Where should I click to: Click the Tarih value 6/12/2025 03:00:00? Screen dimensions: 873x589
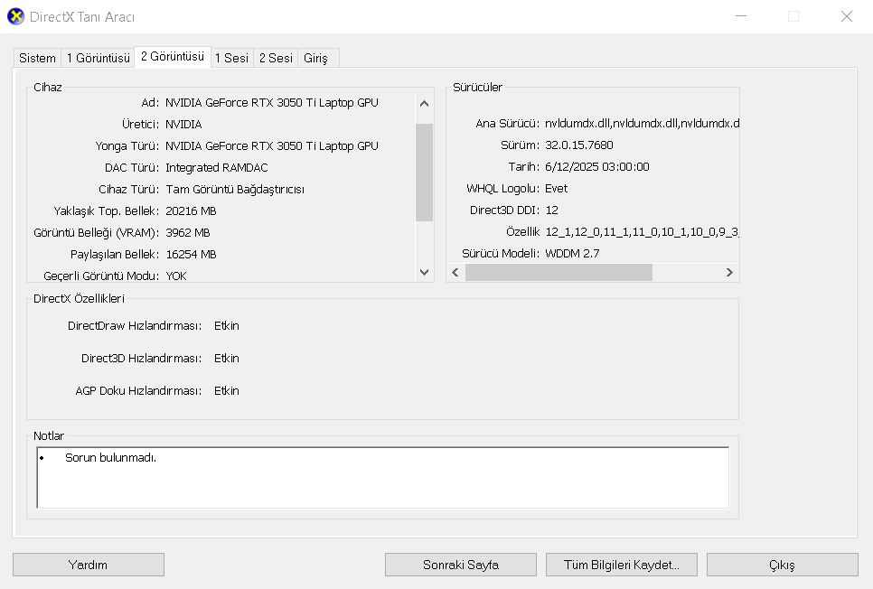point(596,167)
